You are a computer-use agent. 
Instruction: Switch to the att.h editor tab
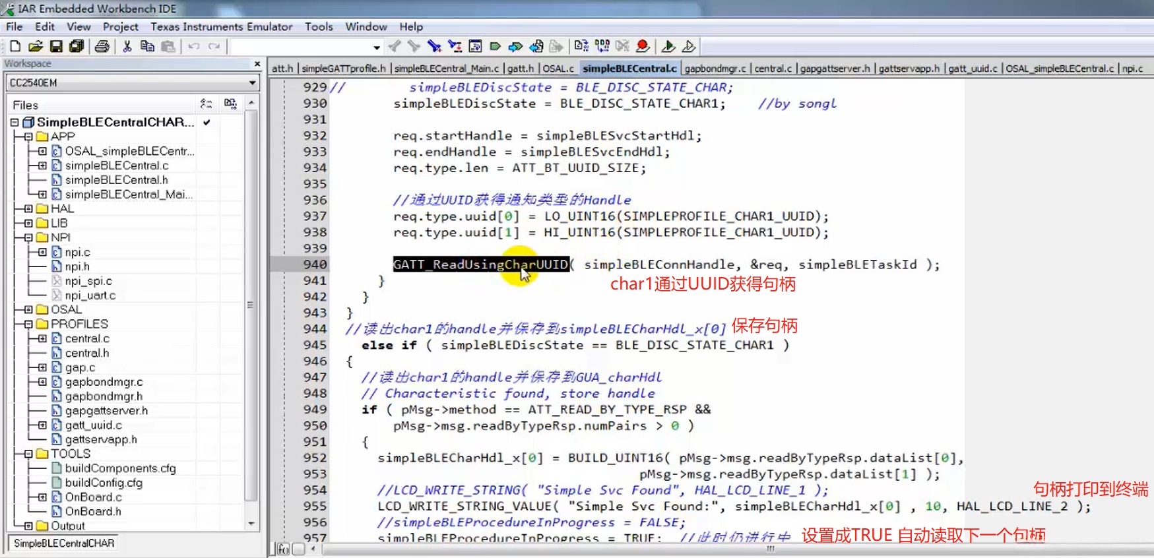pos(282,68)
